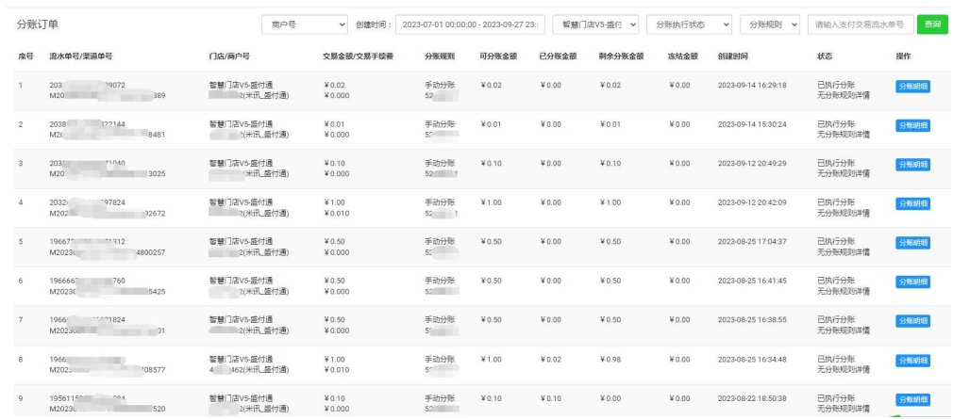953x419 pixels.
Task: Open 分账明细 for row 7
Action: [912, 321]
